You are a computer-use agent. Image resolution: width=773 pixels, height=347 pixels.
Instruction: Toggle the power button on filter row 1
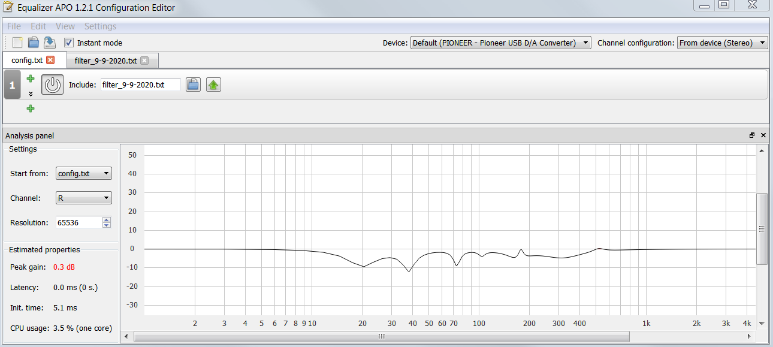[52, 85]
